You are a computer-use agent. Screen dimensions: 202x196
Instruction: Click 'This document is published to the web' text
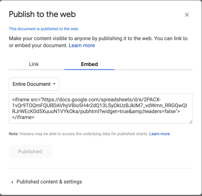[x=44, y=29]
